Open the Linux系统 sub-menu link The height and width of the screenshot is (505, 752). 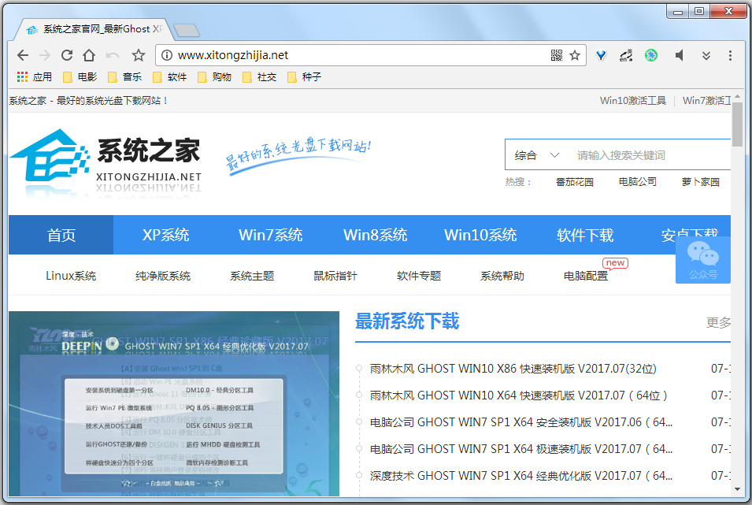71,276
